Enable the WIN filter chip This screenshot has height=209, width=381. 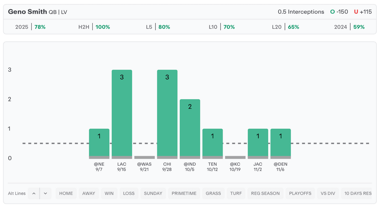point(109,193)
